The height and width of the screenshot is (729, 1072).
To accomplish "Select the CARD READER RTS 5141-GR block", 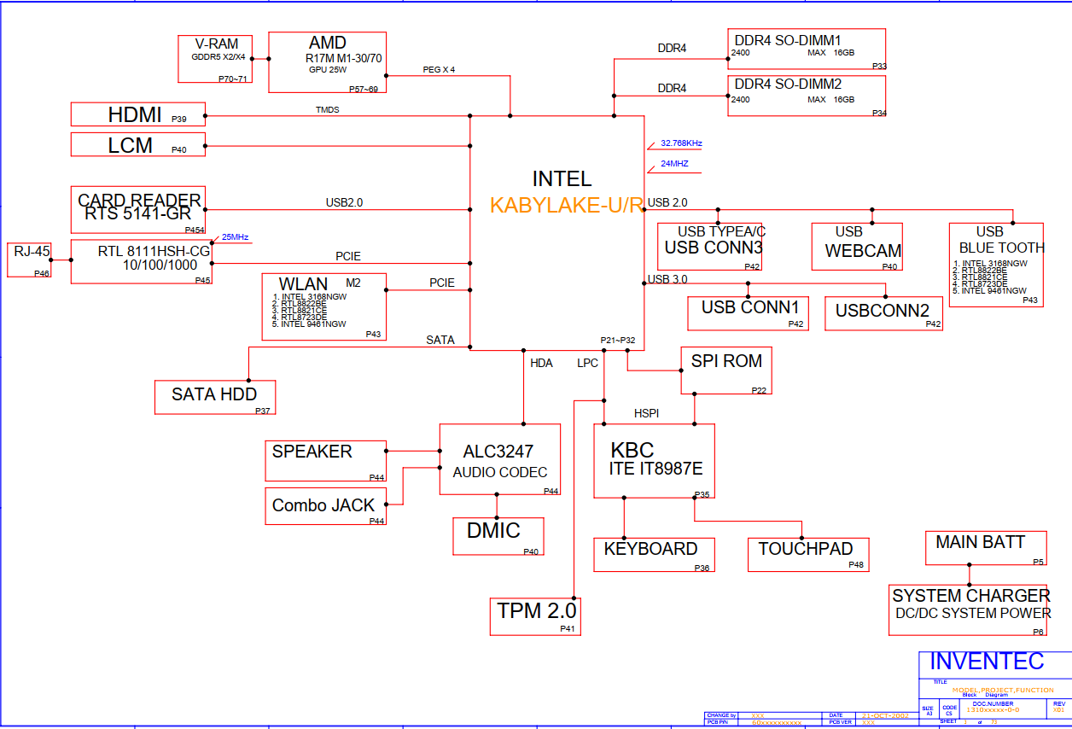I will click(x=137, y=209).
